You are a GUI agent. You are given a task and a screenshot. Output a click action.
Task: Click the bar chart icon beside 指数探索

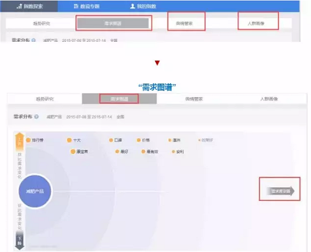pyautogui.click(x=19, y=6)
